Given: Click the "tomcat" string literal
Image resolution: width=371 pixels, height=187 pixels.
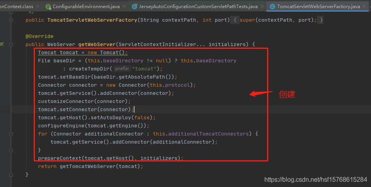Looking at the screenshot, I should click(144, 69).
